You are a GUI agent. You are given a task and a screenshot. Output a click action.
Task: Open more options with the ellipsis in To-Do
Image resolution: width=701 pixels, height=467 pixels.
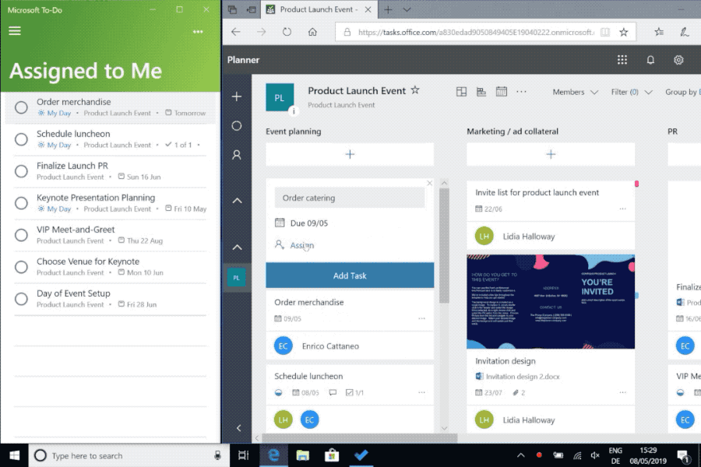pos(199,31)
